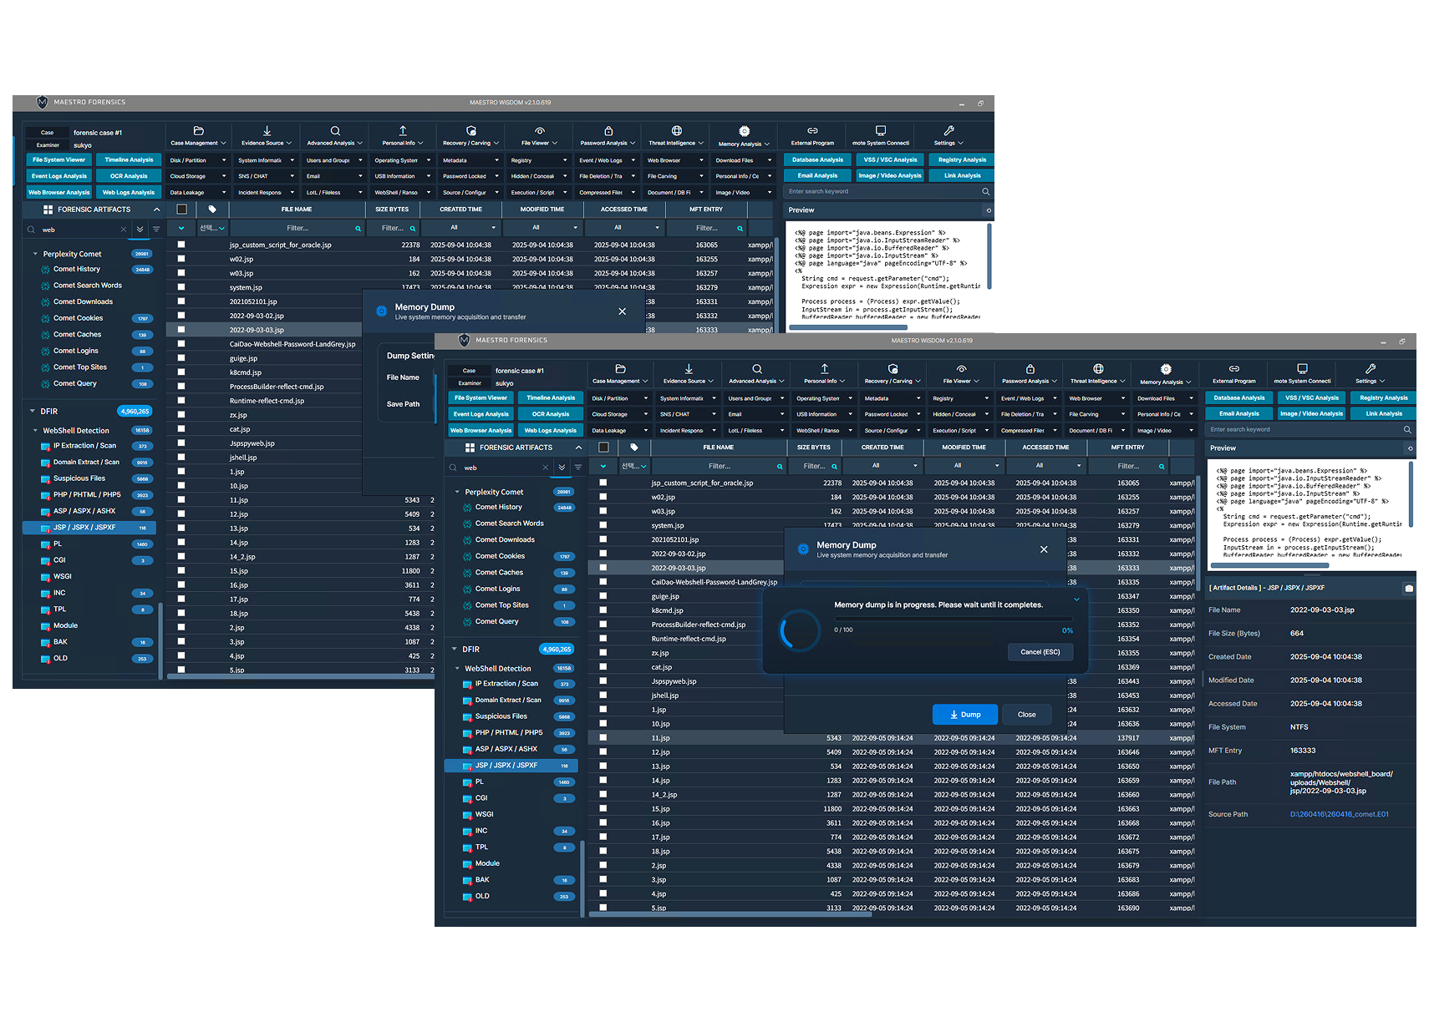Collapse Perplexity Comet tree in front window
This screenshot has width=1429, height=1022.
(x=457, y=493)
